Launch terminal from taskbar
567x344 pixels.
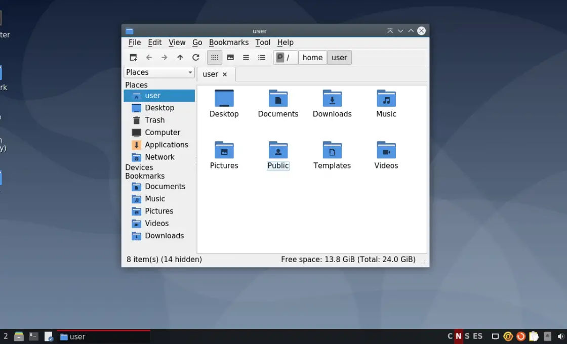[x=33, y=337]
